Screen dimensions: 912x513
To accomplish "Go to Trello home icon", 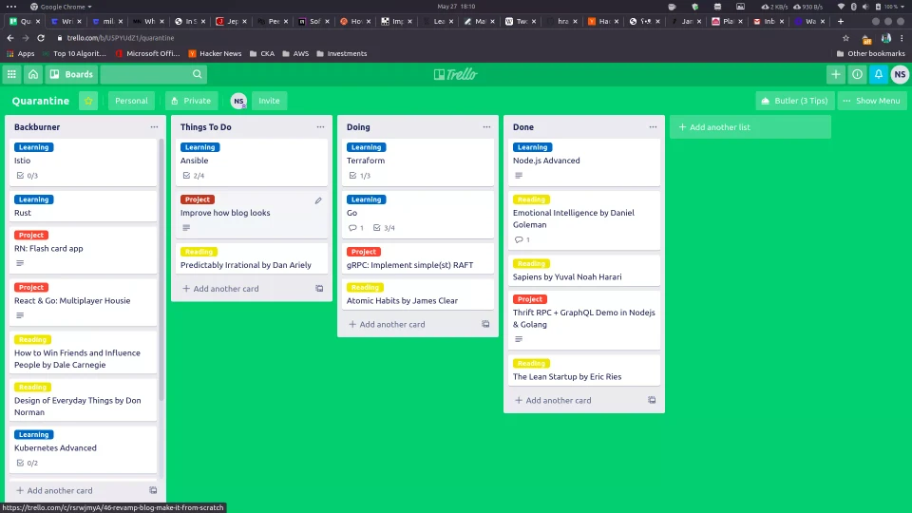I will pos(33,74).
